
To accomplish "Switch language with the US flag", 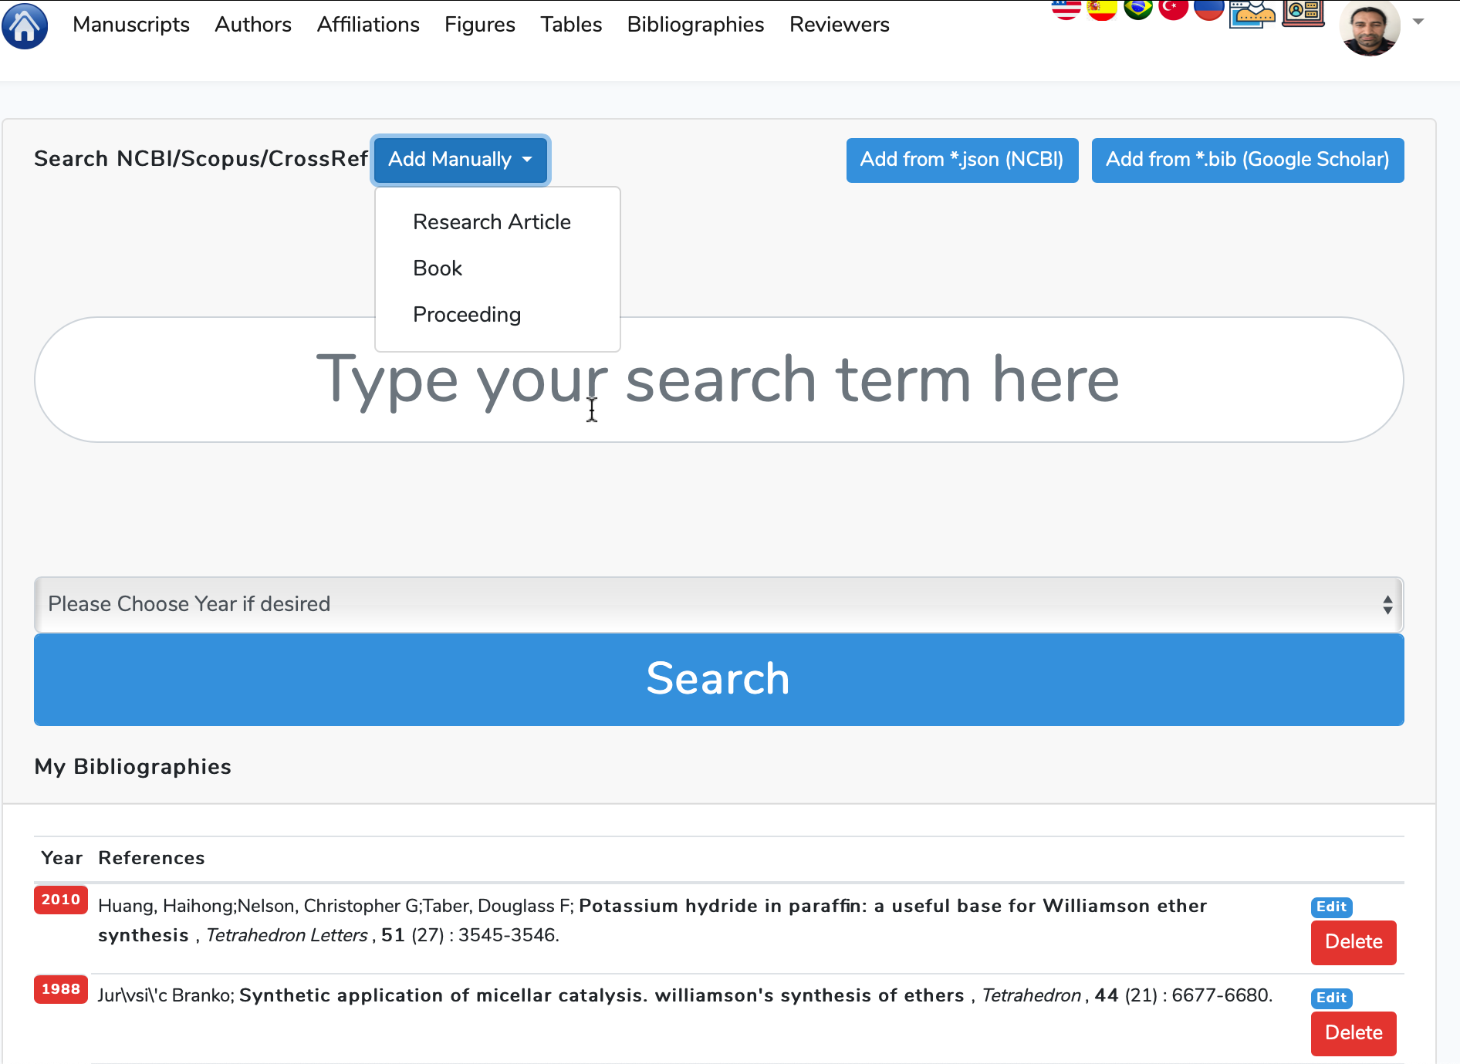I will (1066, 9).
